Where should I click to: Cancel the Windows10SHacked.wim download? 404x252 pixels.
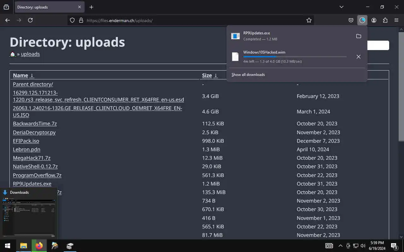click(x=359, y=57)
